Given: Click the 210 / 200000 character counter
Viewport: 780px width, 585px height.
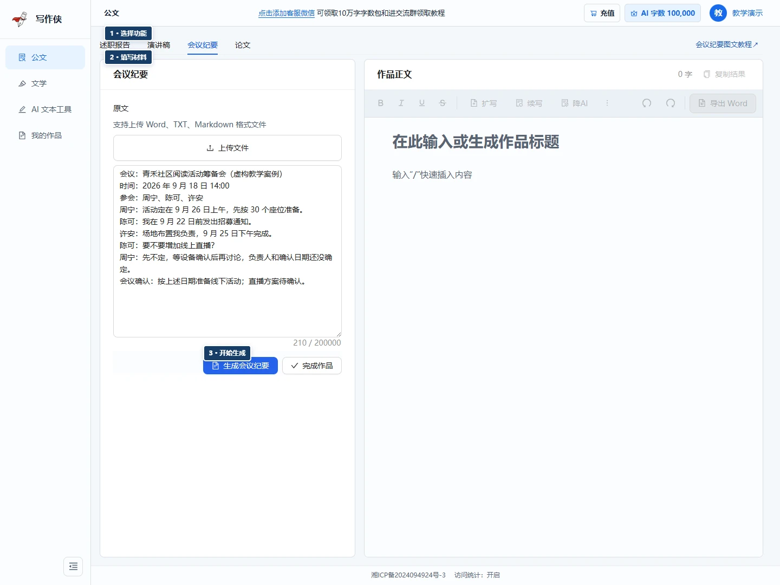Looking at the screenshot, I should (317, 343).
